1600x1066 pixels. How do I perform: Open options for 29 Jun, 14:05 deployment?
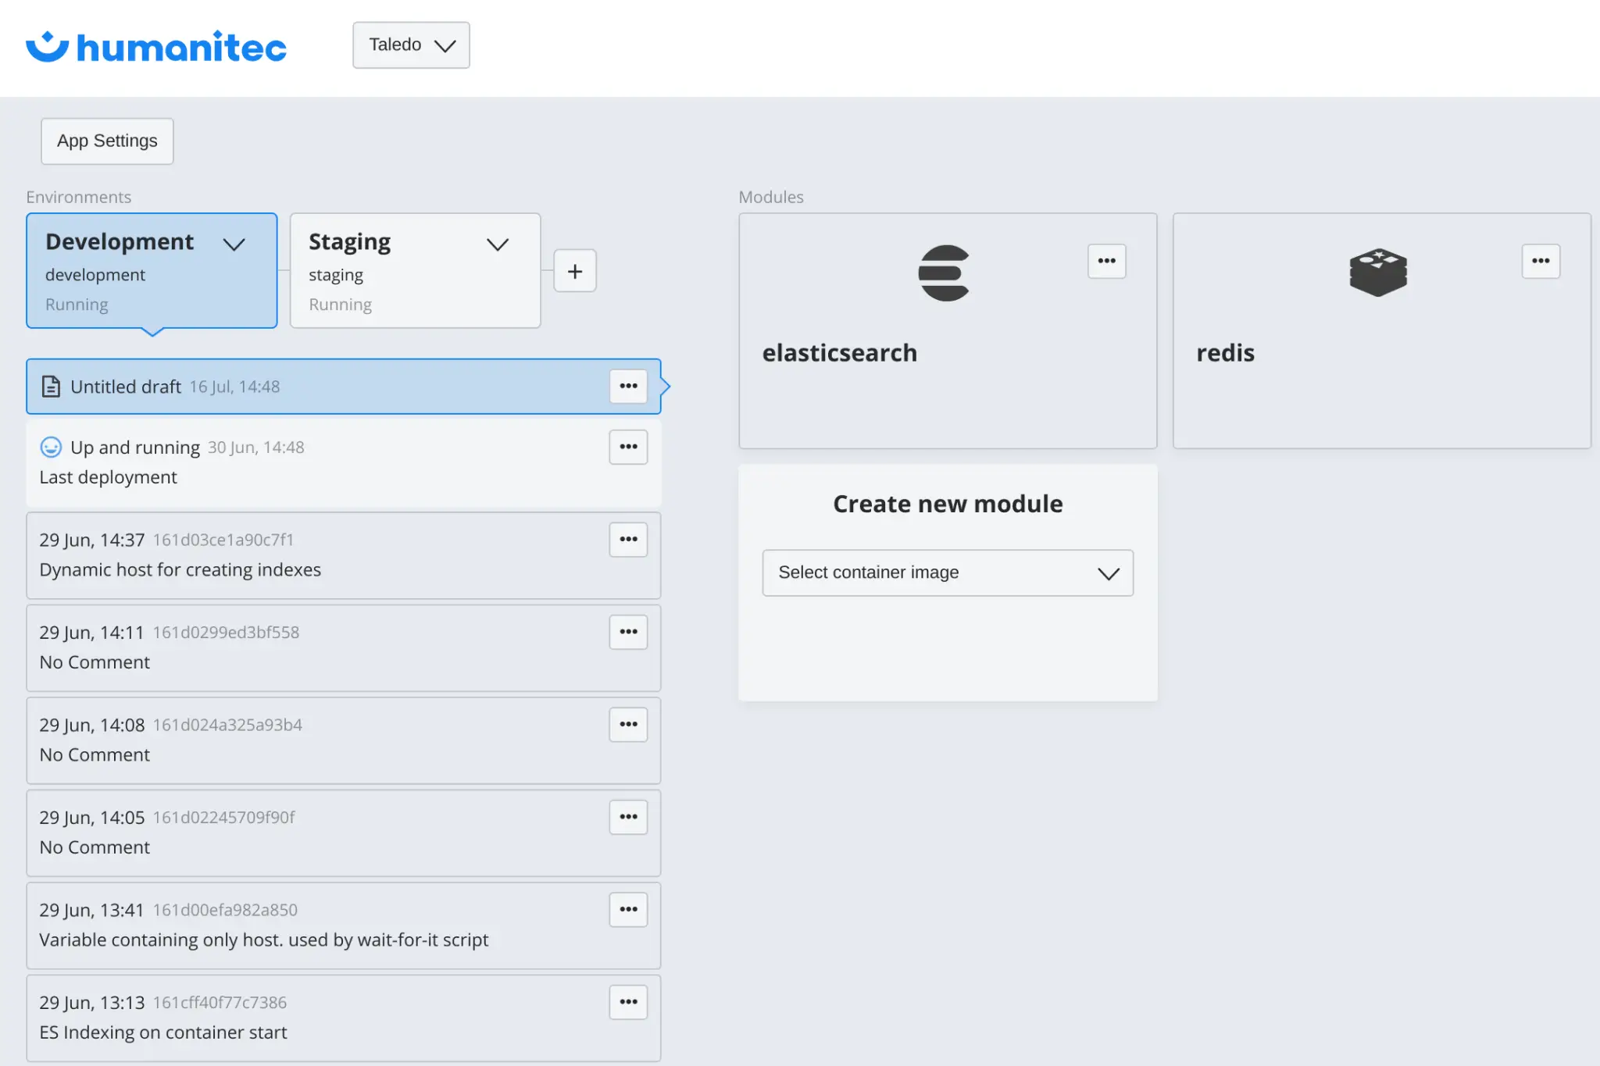point(628,817)
